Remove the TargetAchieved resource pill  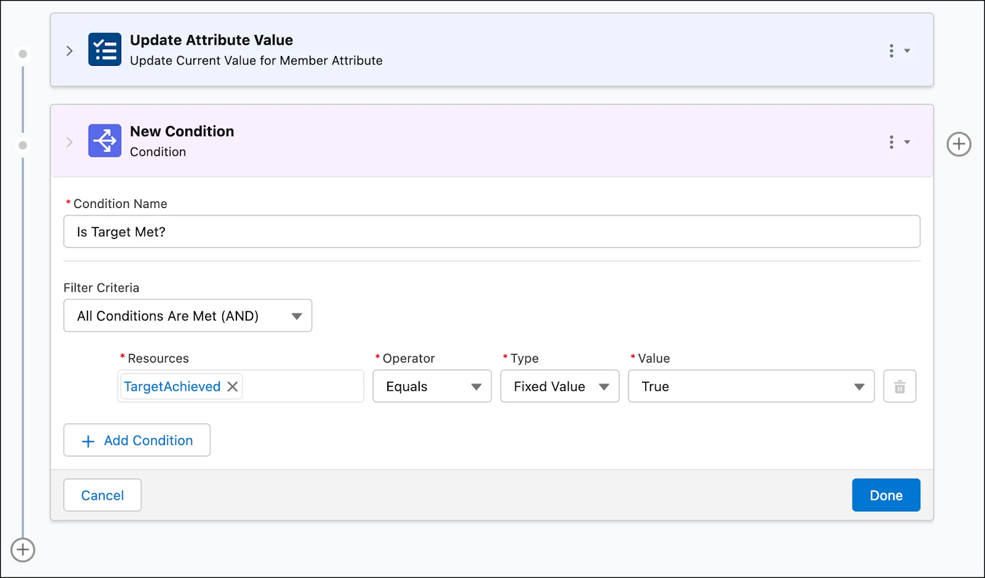233,387
